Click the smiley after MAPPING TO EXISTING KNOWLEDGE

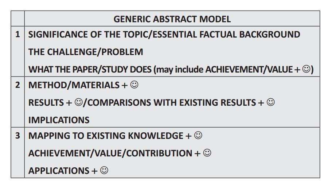pos(198,135)
